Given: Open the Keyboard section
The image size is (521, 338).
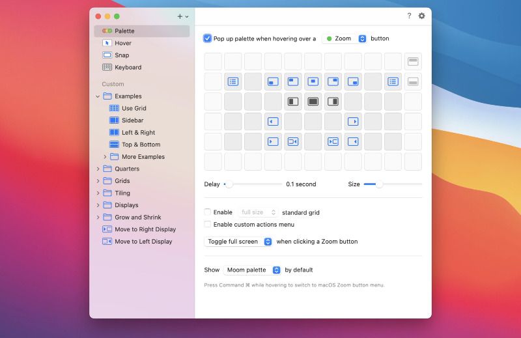Looking at the screenshot, I should click(128, 67).
